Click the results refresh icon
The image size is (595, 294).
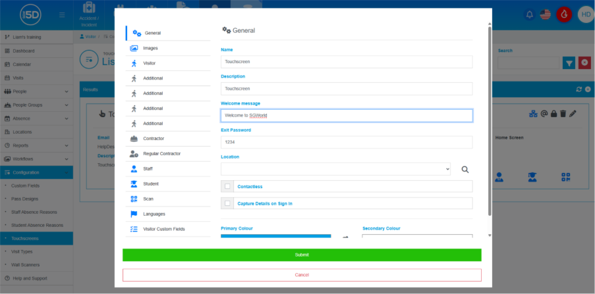579,89
